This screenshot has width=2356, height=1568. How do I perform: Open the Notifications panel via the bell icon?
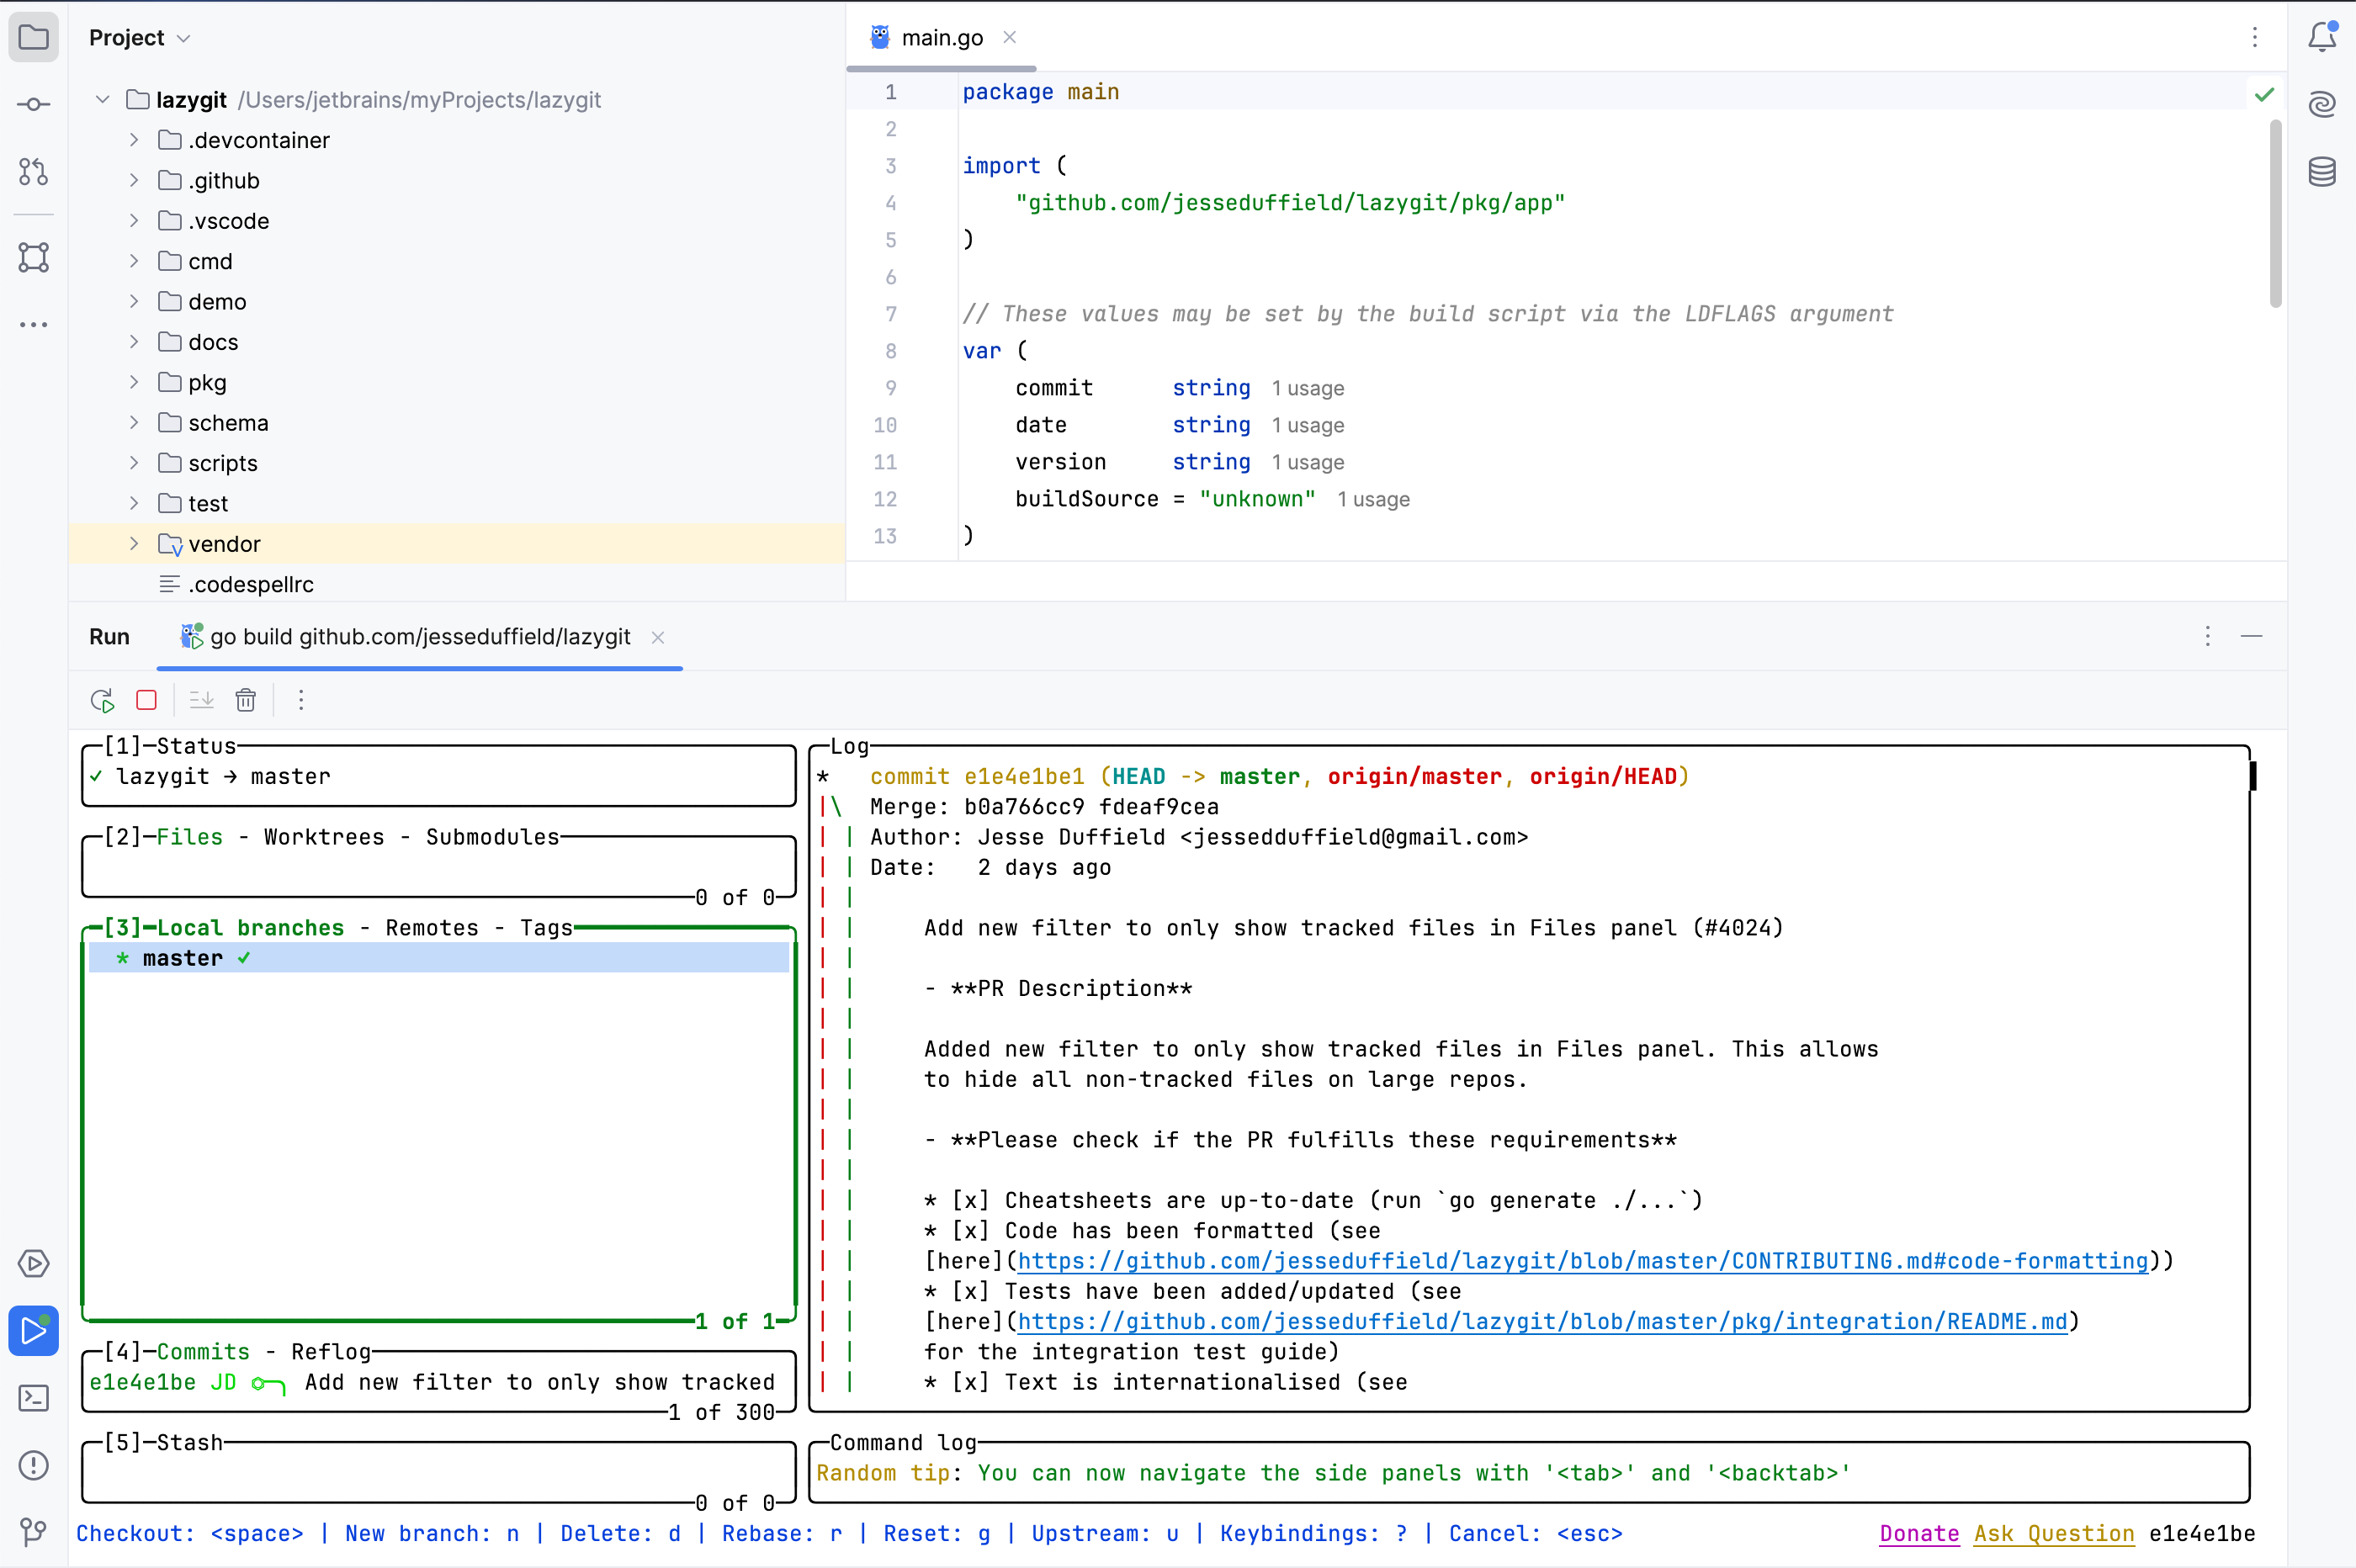click(2321, 37)
